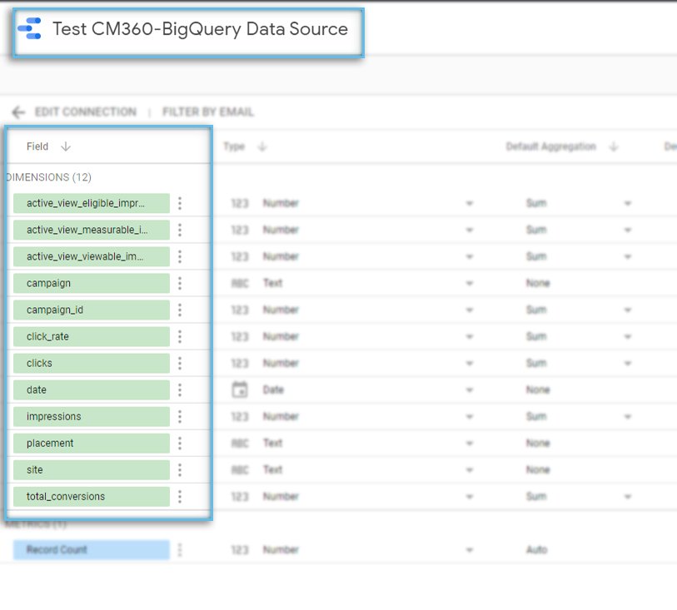Image resolution: width=677 pixels, height=610 pixels.
Task: Select the campaign_id dimension field chip
Action: coord(92,310)
